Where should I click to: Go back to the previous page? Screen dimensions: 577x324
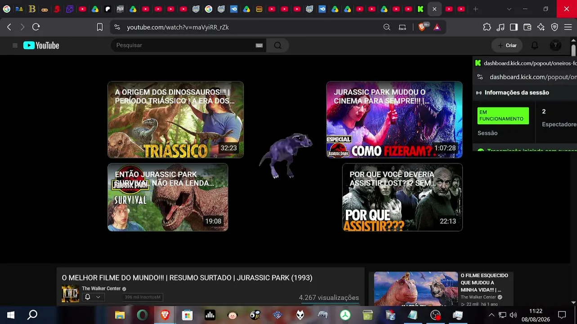9,27
